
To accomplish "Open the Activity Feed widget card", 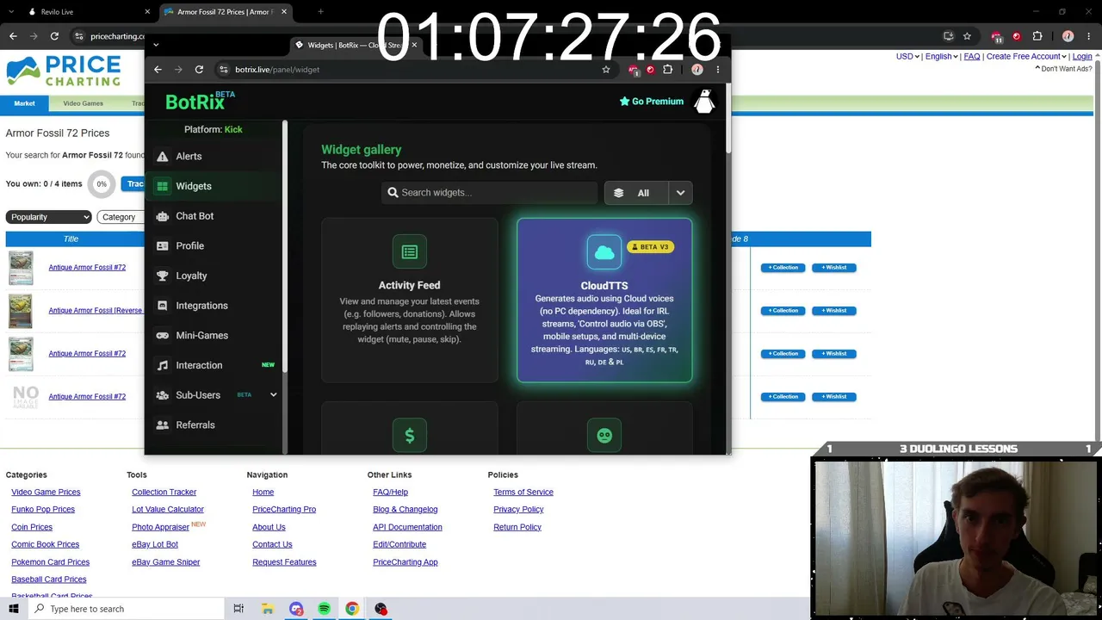I will 410,300.
